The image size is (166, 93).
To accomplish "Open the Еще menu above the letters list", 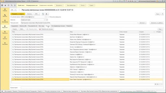I will pos(160,29).
